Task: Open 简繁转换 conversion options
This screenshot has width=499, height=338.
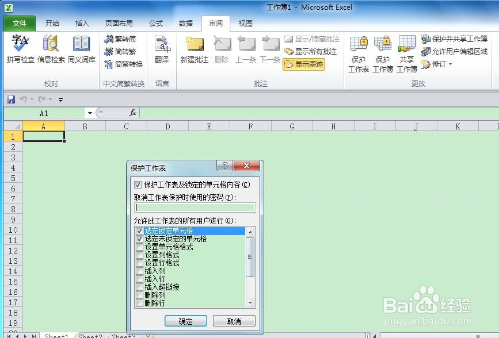Action: pos(124,64)
